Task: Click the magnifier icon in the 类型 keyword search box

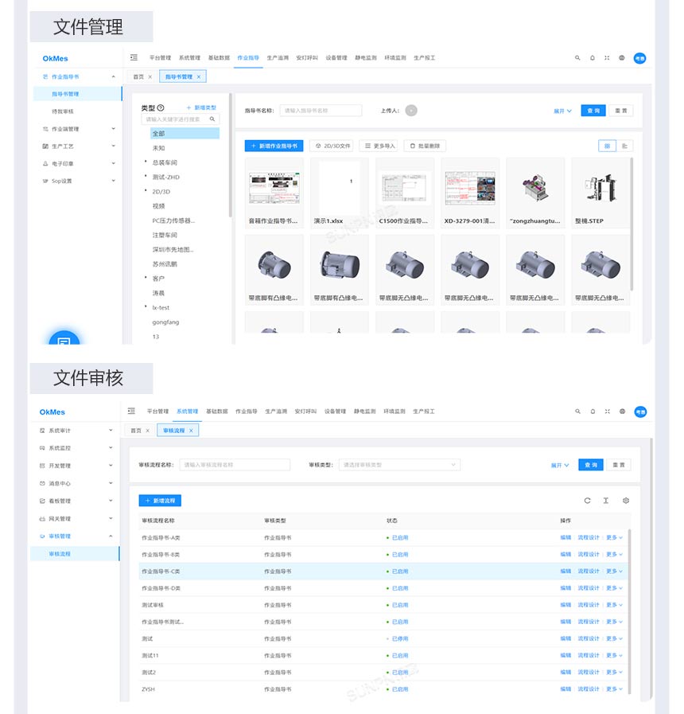Action: click(x=211, y=117)
